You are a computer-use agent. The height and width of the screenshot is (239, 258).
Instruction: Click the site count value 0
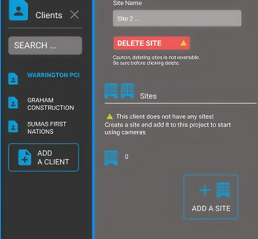pyautogui.click(x=126, y=157)
